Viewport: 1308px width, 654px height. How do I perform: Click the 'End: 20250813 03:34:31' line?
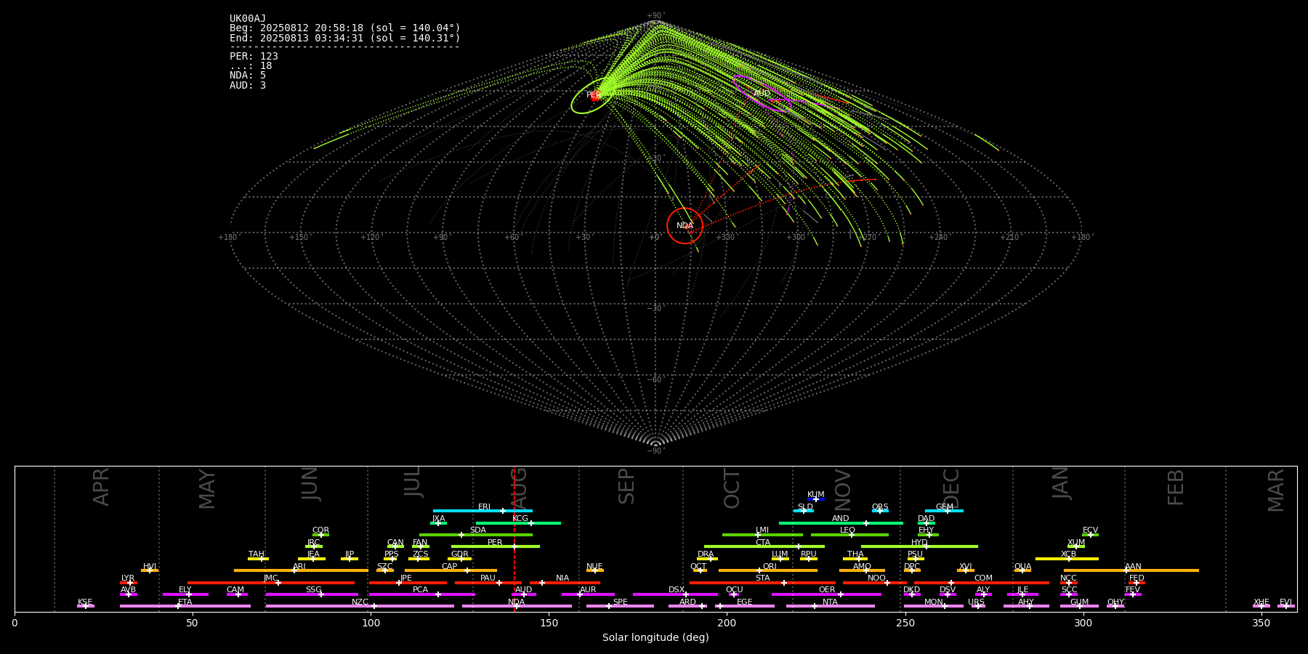pos(345,38)
